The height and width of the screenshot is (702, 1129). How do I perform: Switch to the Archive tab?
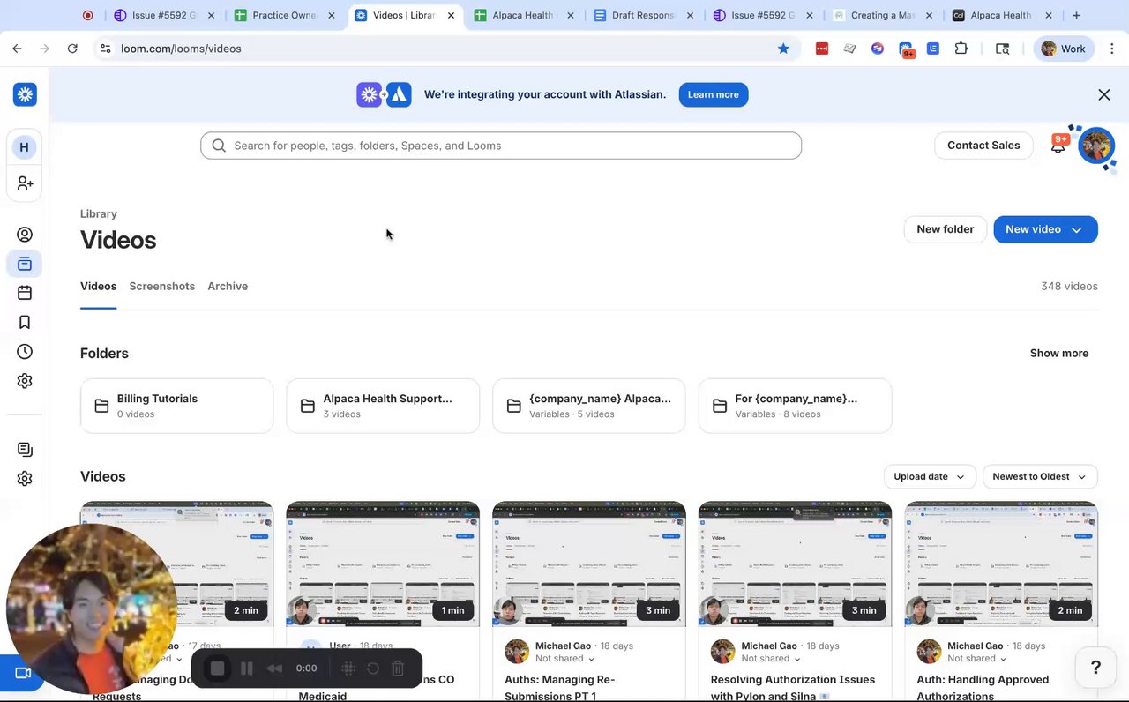228,286
